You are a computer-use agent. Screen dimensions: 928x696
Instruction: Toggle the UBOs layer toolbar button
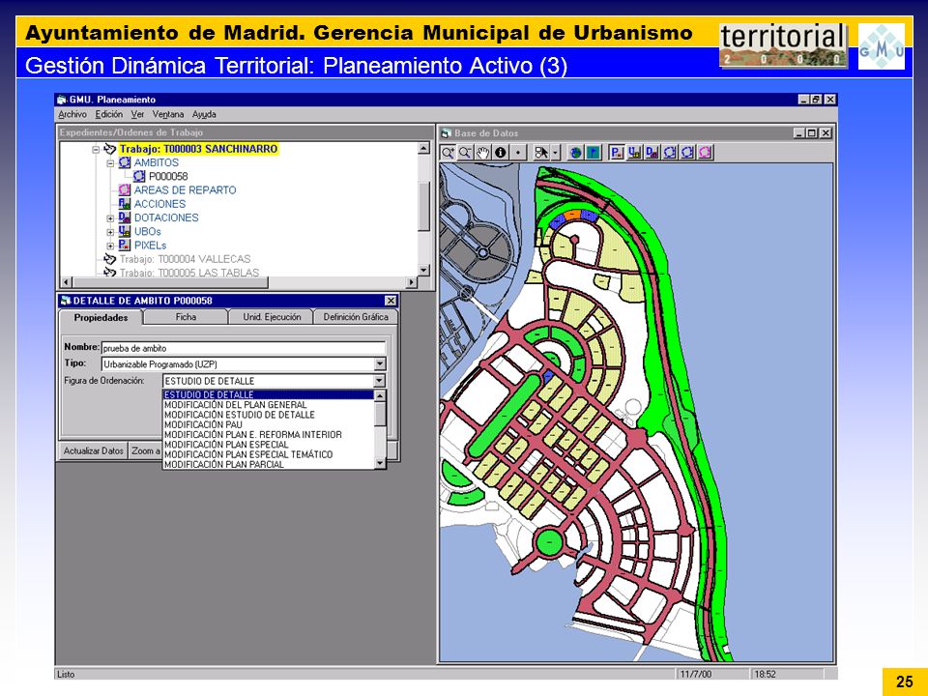point(634,153)
